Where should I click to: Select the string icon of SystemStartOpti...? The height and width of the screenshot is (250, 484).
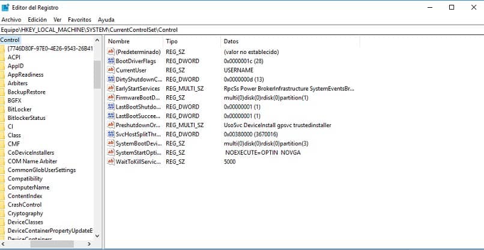coord(111,152)
